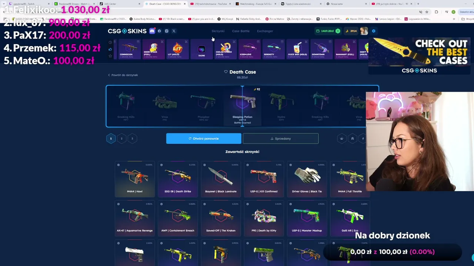
Task: Open the Exchanger menu item
Action: pyautogui.click(x=265, y=31)
